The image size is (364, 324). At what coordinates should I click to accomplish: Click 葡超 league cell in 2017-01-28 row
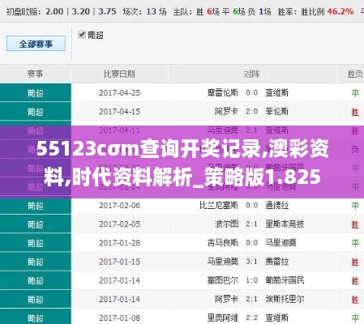[x=36, y=243]
